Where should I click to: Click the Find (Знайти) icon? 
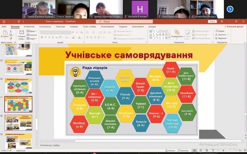pos(221,31)
